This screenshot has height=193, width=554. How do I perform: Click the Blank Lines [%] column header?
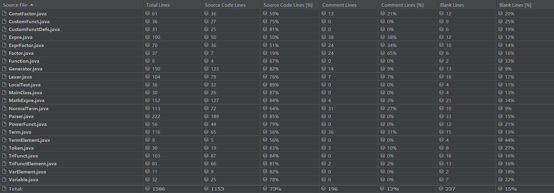(515, 5)
